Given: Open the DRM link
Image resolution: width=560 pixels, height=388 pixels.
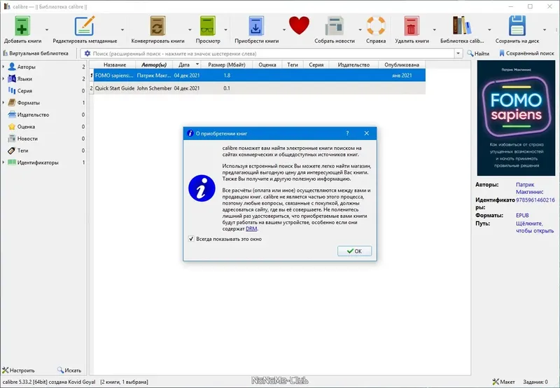Looking at the screenshot, I should tap(251, 228).
